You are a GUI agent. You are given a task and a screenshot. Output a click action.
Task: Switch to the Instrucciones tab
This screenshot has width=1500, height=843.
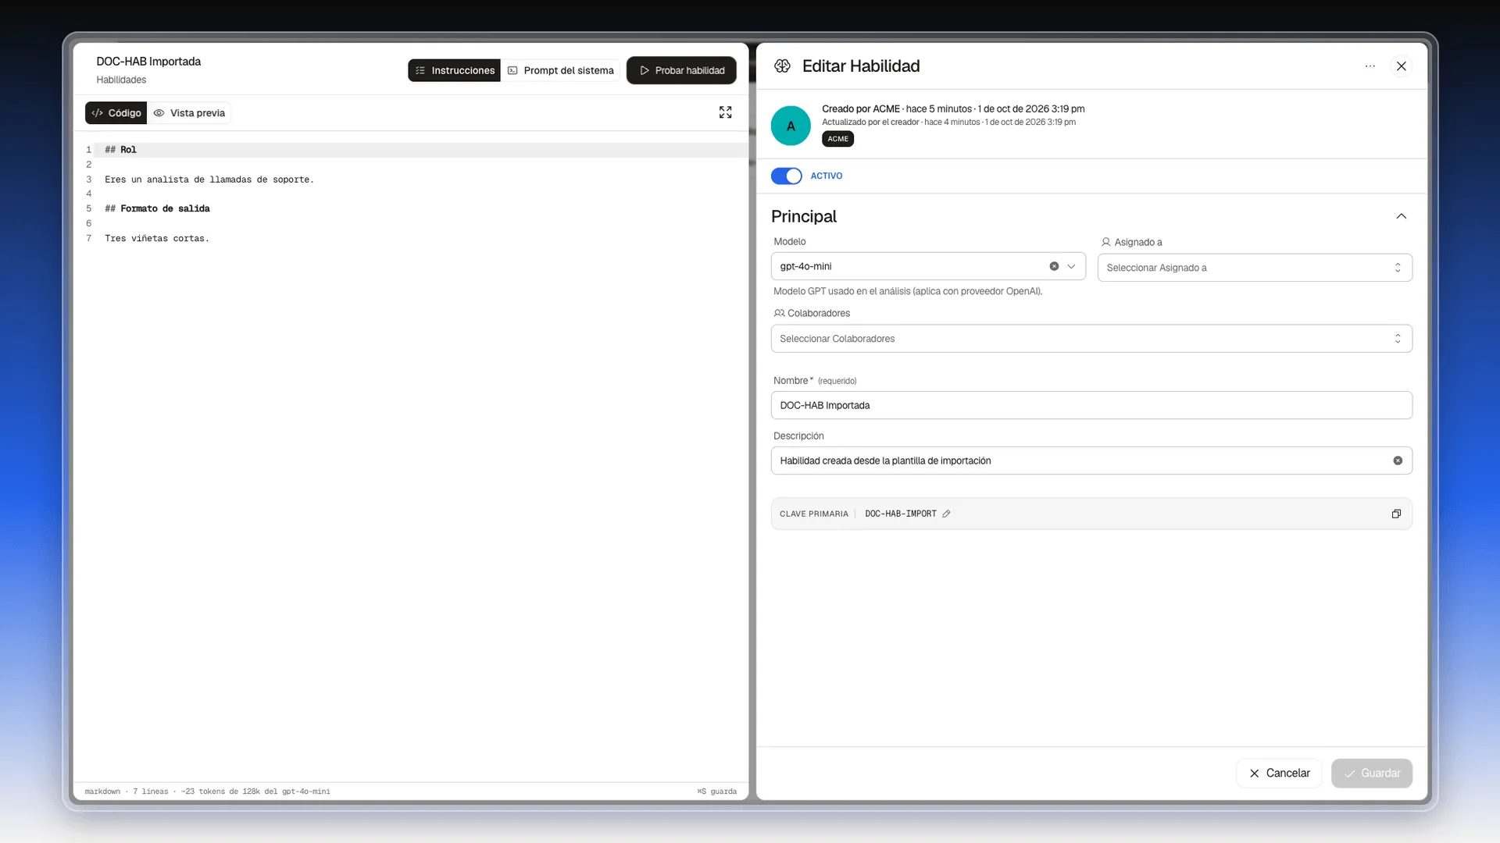pyautogui.click(x=454, y=70)
